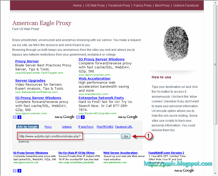Click www.usaip.eu/unlimited_bandwidth URL text

tap(76, 162)
